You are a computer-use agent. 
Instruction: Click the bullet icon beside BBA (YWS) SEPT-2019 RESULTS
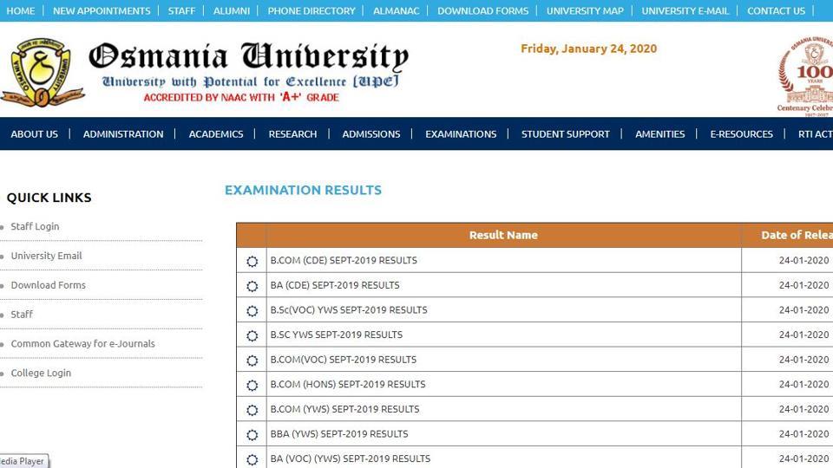[x=253, y=435]
